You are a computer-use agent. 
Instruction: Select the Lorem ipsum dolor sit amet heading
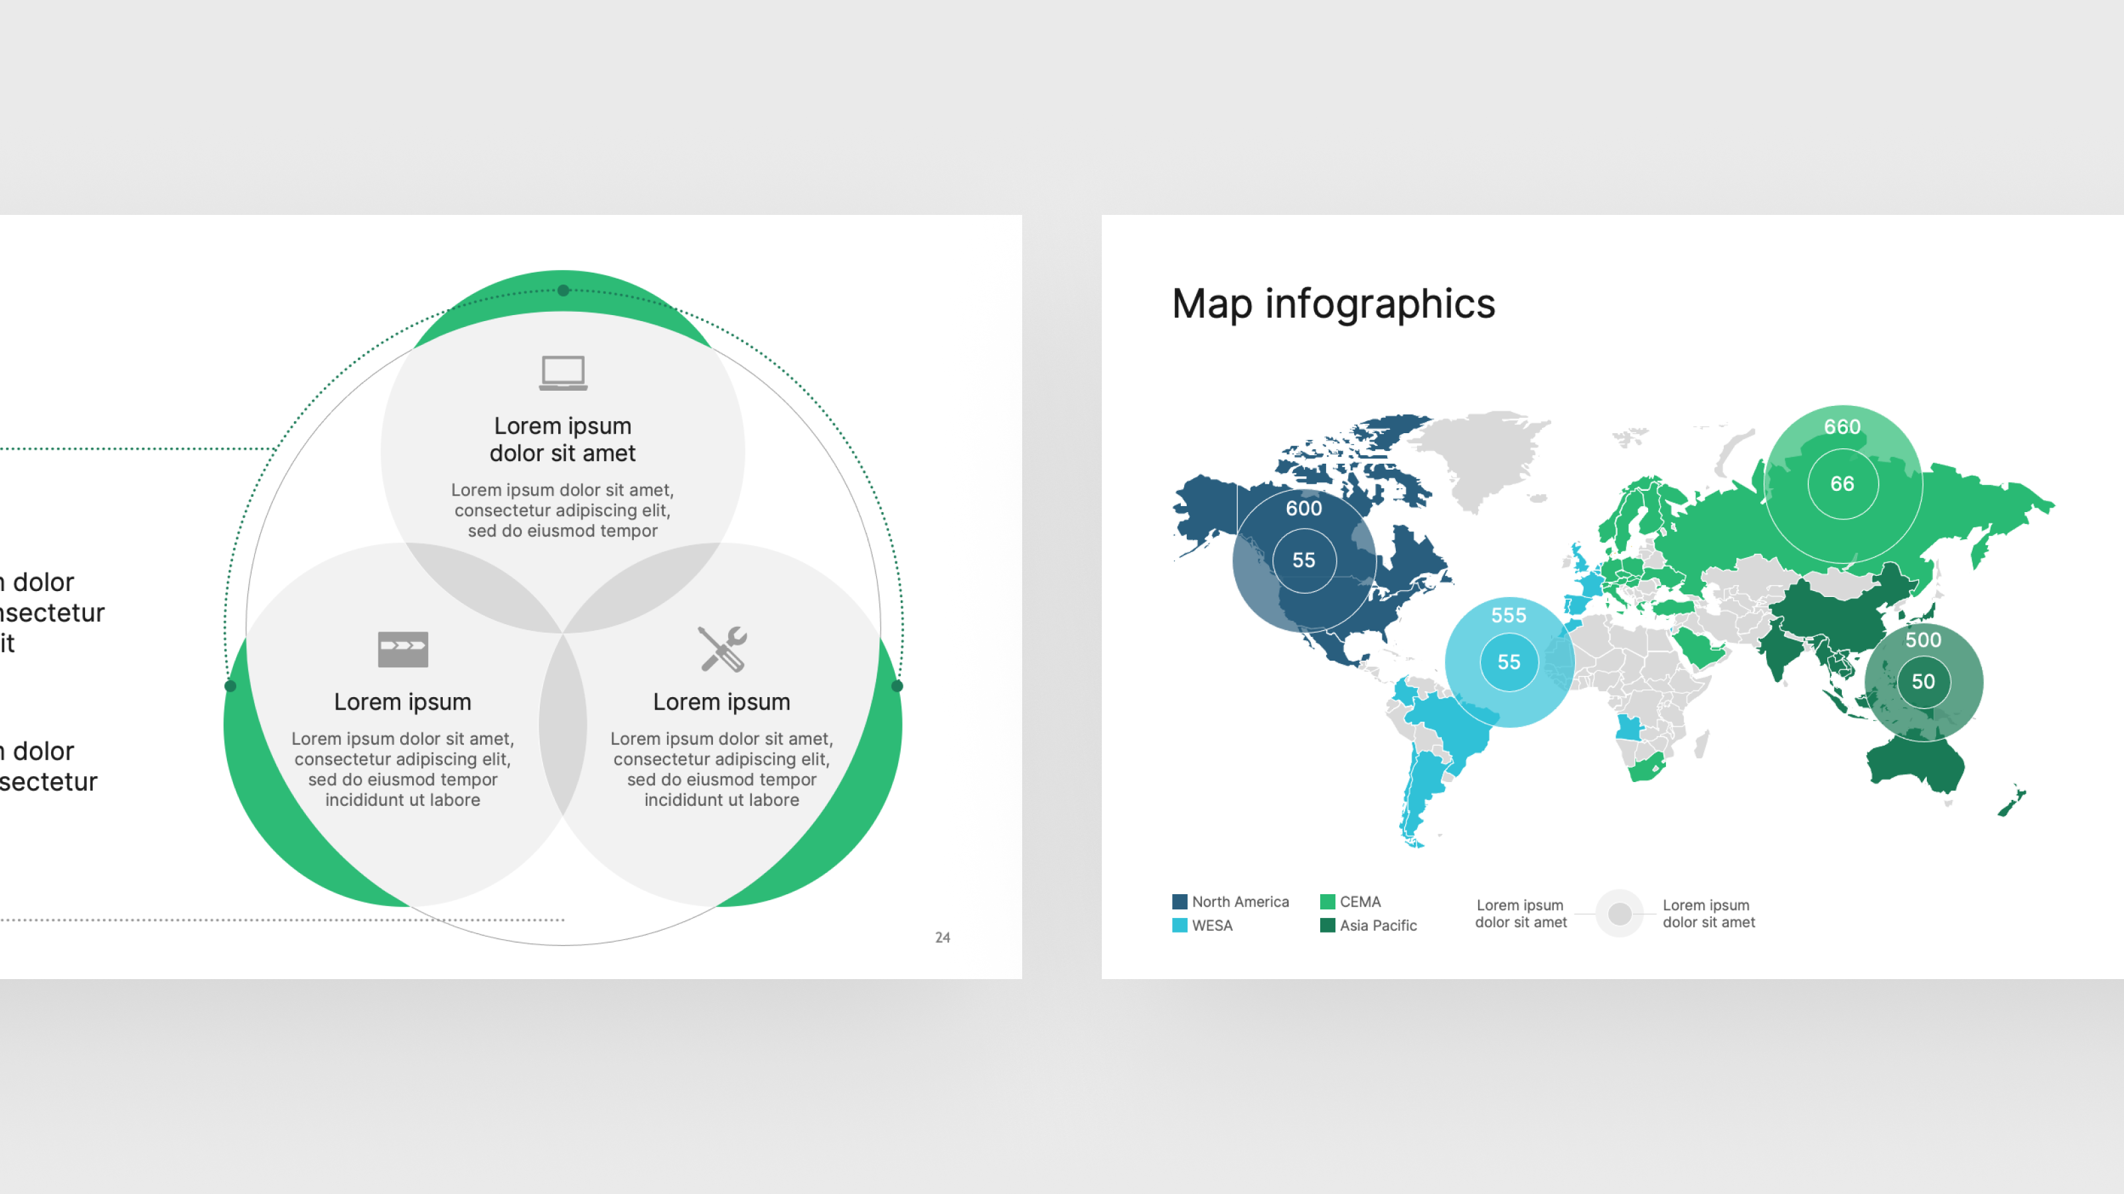coord(562,439)
